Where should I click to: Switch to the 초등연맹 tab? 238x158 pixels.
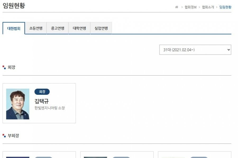(x=36, y=28)
